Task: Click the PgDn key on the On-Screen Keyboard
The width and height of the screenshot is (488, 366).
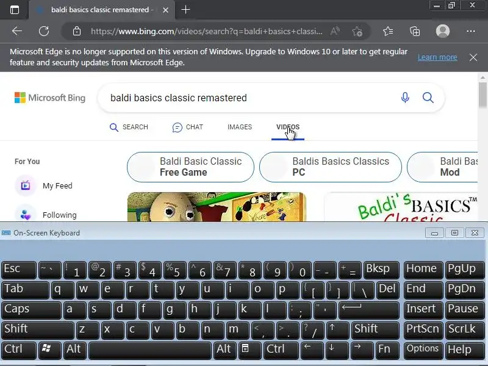Action: pos(464,290)
